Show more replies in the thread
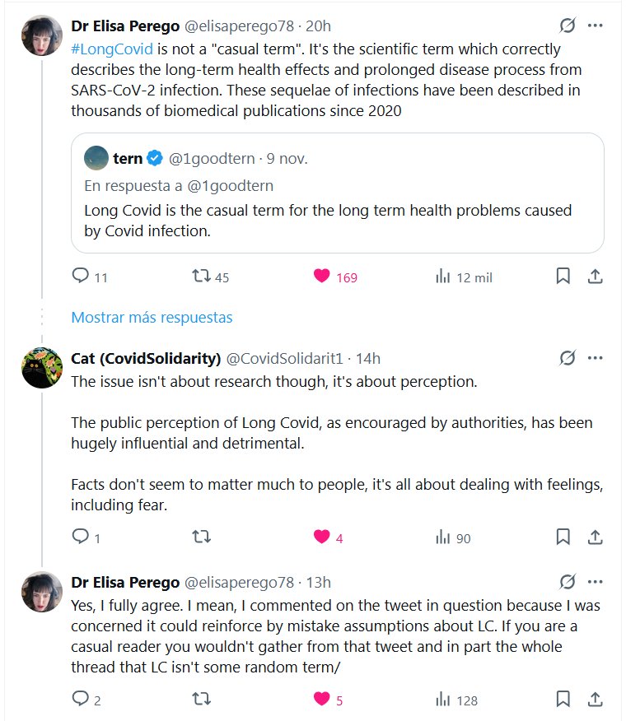This screenshot has width=626, height=721. [152, 317]
